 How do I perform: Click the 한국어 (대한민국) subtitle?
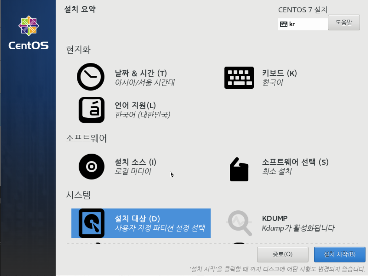click(142, 115)
